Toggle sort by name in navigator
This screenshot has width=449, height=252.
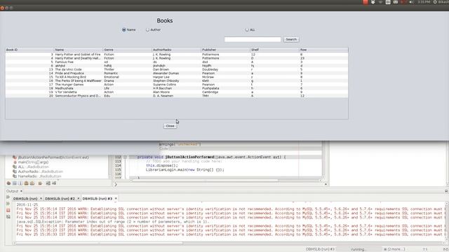[48, 183]
